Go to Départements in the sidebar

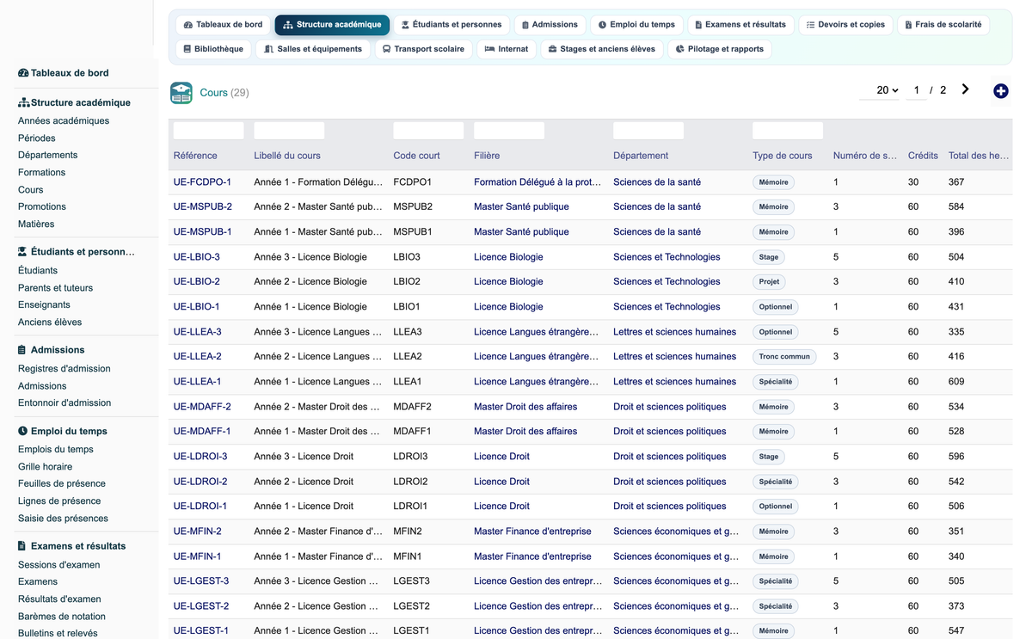(48, 156)
